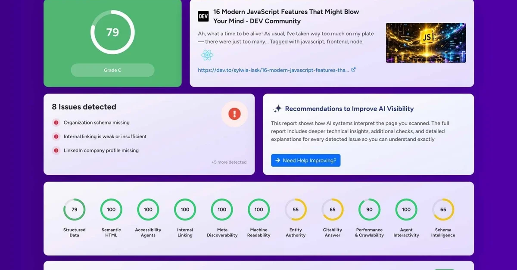
Task: Click the Need Help Improving button
Action: [305, 161]
